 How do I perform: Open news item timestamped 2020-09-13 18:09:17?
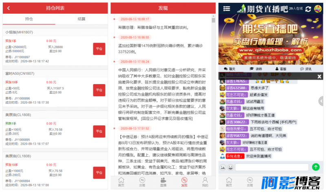click(x=135, y=19)
